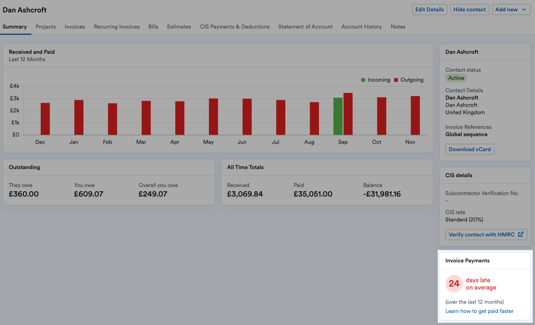View the Estimates tab
The height and width of the screenshot is (325, 535).
[x=179, y=27]
